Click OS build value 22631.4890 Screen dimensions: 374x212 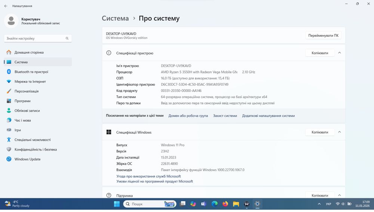click(169, 164)
